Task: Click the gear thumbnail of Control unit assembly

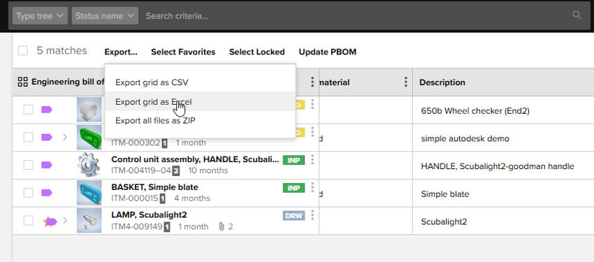Action: tap(89, 165)
